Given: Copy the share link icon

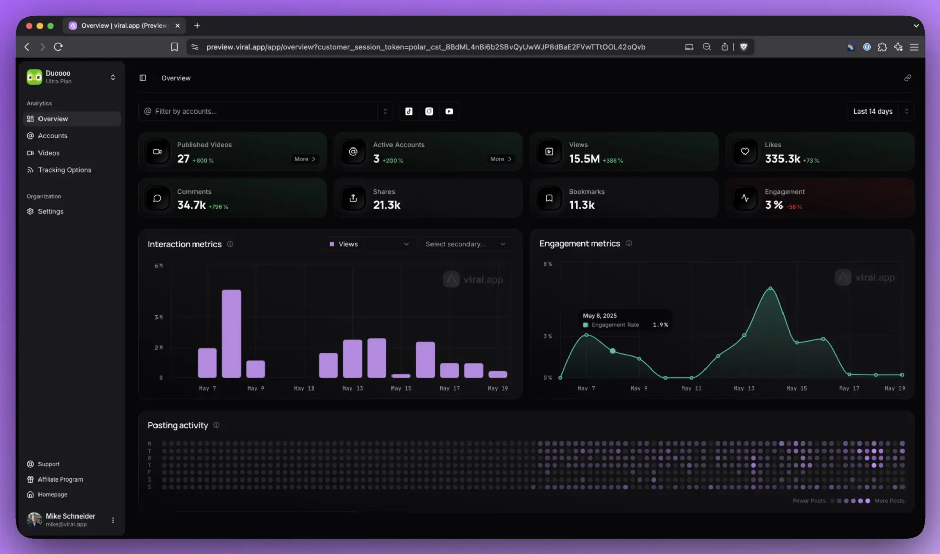Looking at the screenshot, I should click(907, 78).
